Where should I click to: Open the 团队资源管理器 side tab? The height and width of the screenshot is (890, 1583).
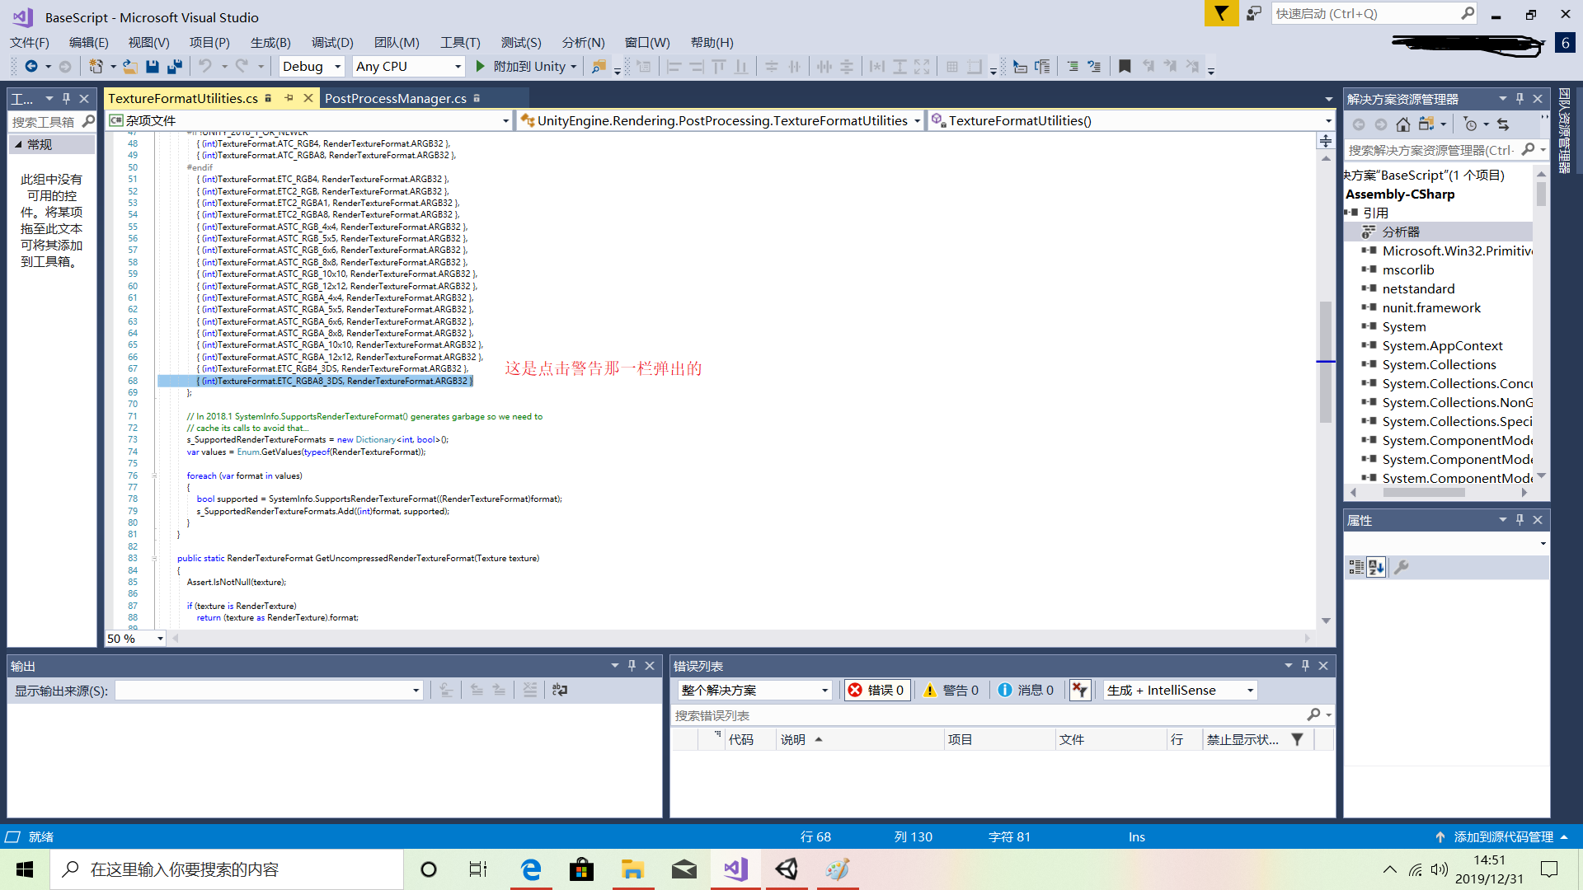click(x=1564, y=130)
